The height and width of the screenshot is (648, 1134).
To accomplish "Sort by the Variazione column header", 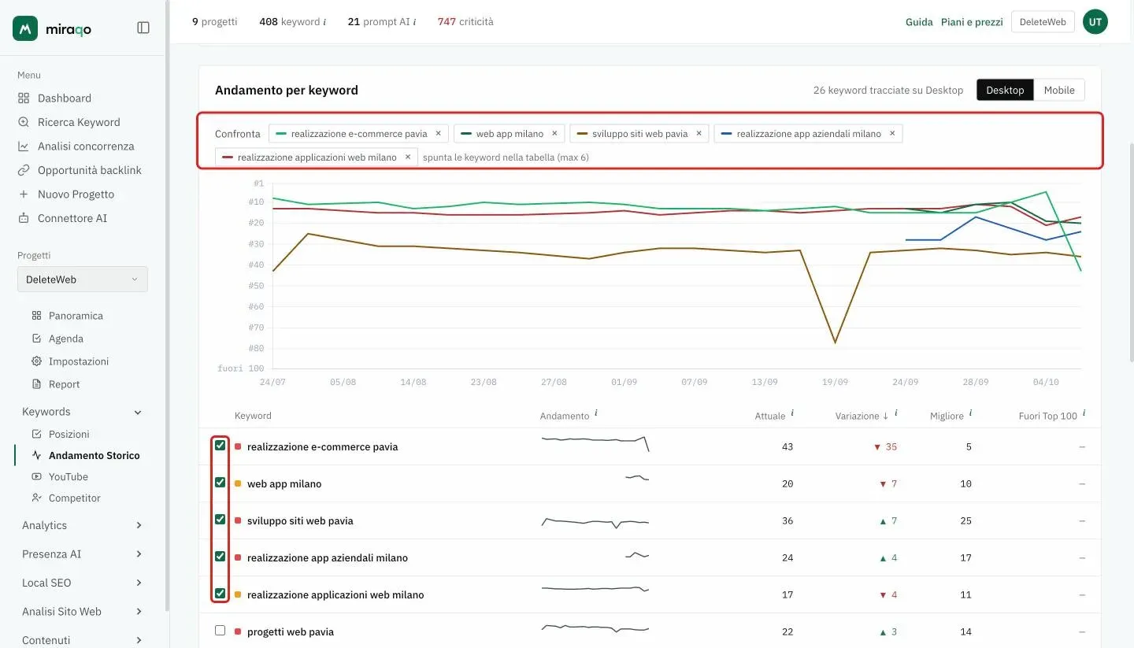I will click(862, 416).
